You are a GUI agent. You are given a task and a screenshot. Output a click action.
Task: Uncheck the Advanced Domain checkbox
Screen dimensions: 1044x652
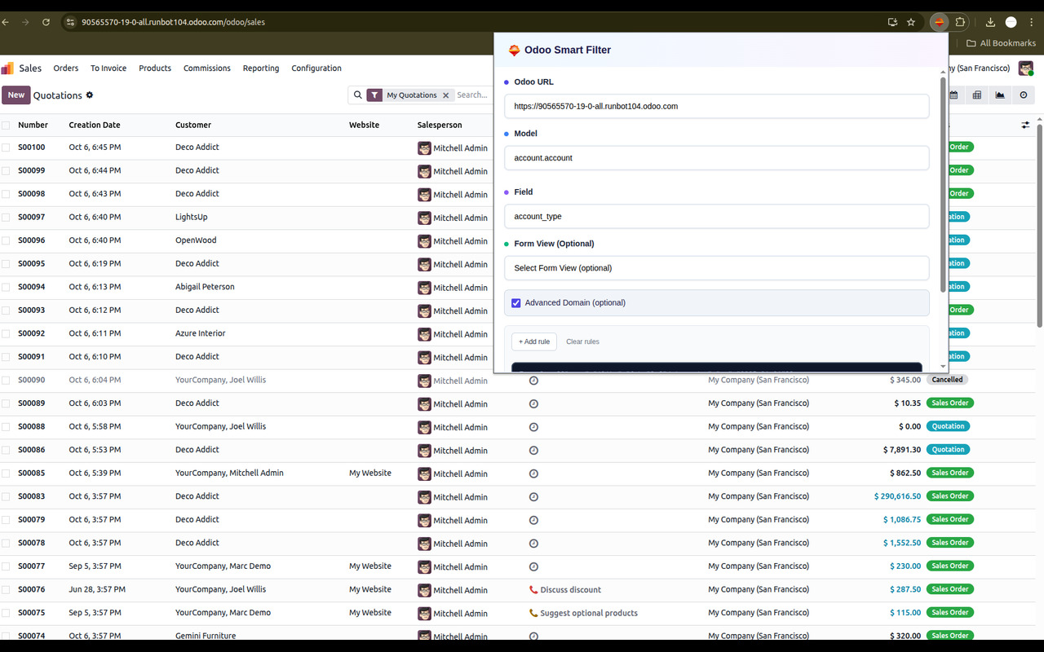pos(515,303)
